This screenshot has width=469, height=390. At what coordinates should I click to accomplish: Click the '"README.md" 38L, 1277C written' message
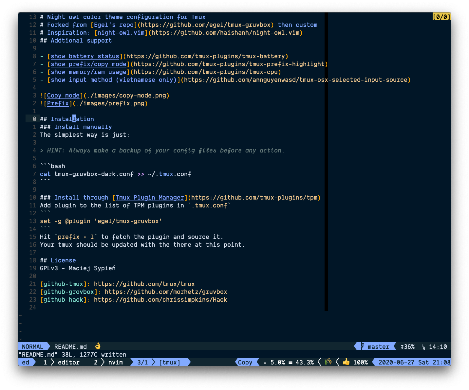click(x=72, y=354)
